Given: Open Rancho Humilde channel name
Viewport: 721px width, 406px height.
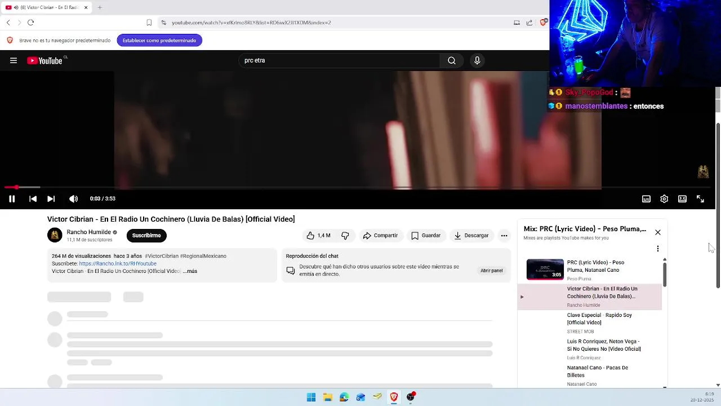Looking at the screenshot, I should click(88, 232).
